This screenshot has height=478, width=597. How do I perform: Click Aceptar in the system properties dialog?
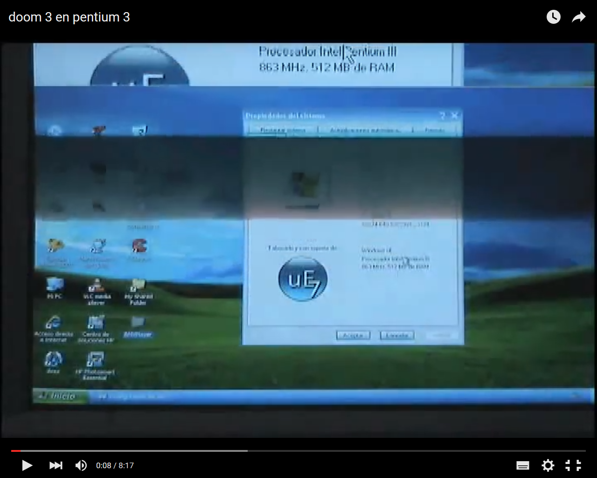pos(353,335)
